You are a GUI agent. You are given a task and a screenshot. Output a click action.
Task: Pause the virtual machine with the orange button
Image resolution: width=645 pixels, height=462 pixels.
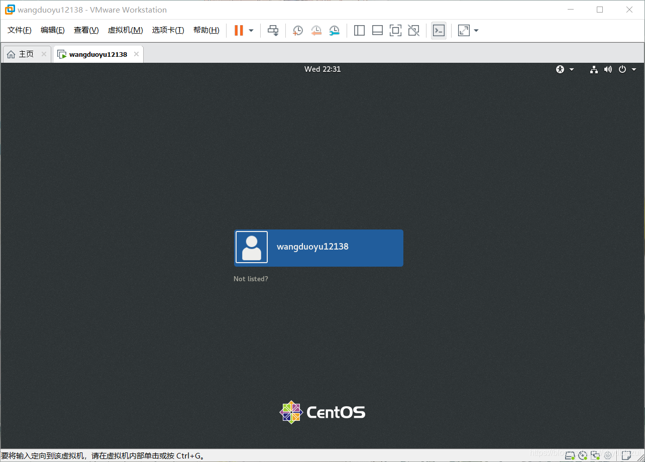(x=239, y=31)
